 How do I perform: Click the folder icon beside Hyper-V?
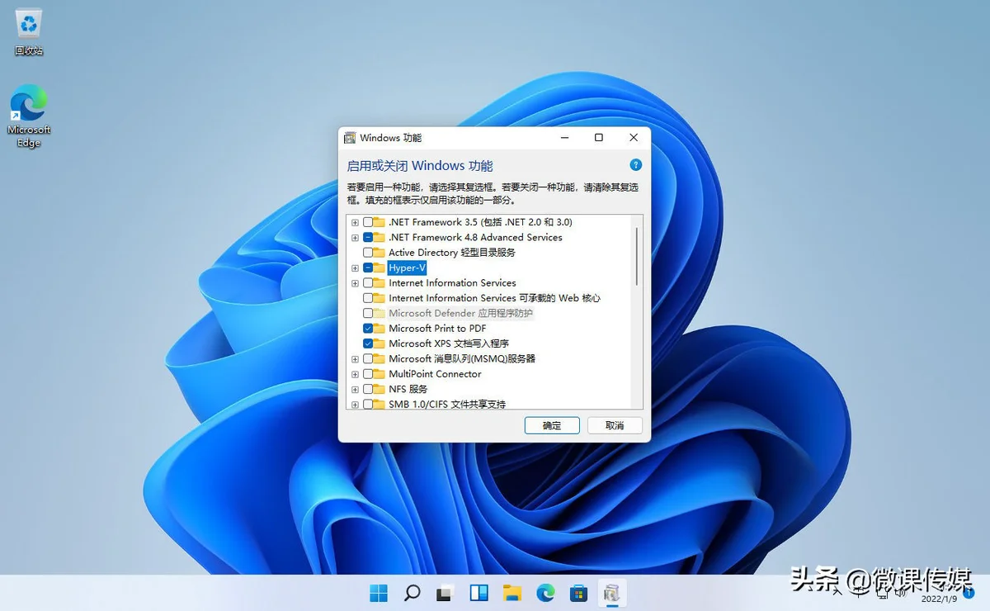click(379, 268)
